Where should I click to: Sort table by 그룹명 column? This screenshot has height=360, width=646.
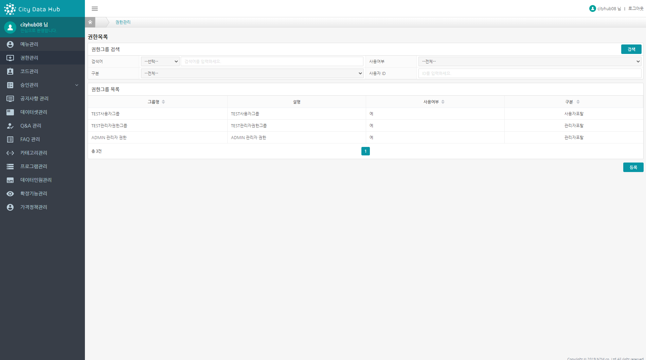click(163, 102)
